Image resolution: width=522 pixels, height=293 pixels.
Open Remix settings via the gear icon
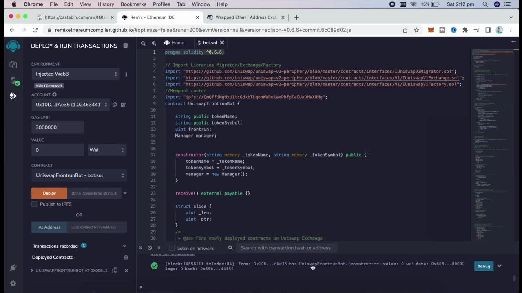click(13, 283)
